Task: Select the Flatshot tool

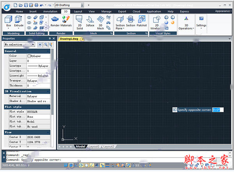Action: pyautogui.click(x=142, y=21)
